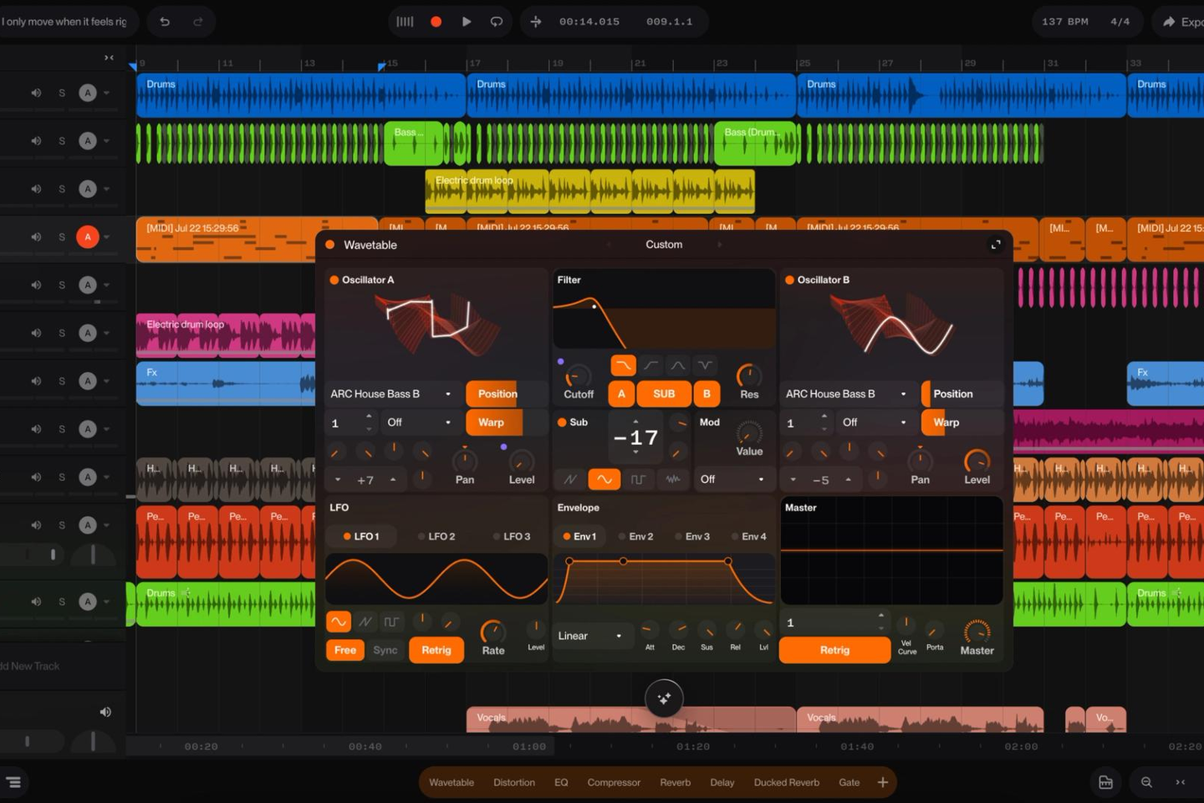Select the band-pass filter type
The width and height of the screenshot is (1204, 803).
pyautogui.click(x=678, y=366)
